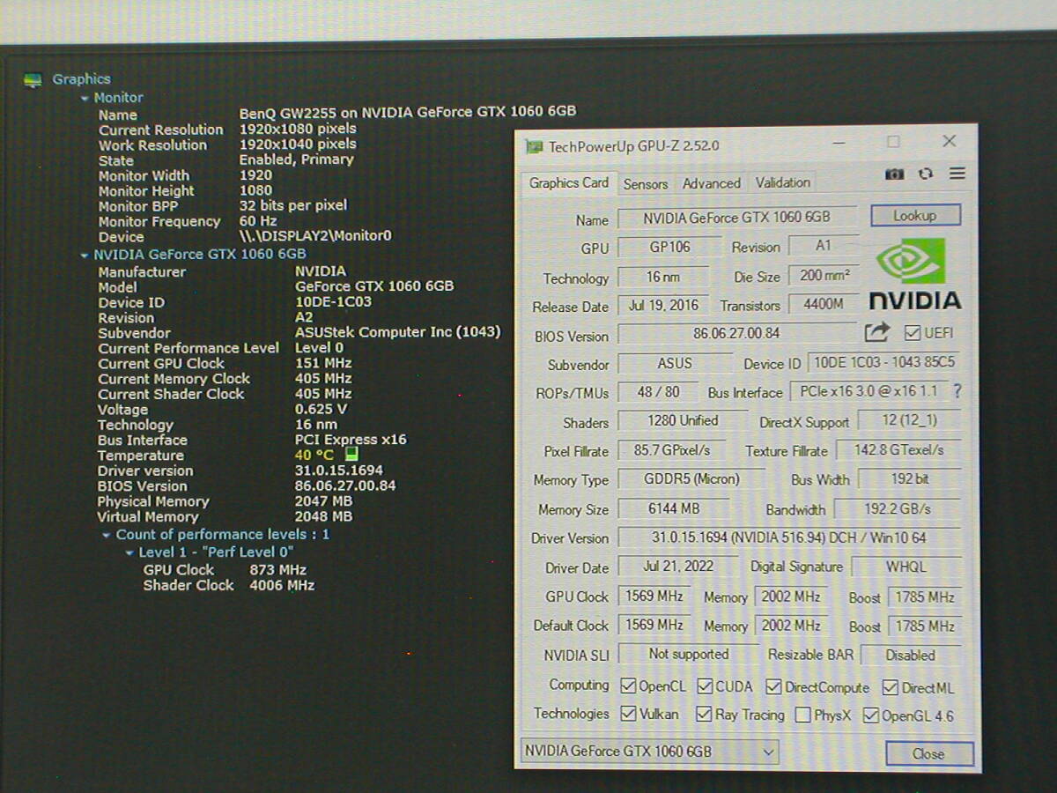Click the Close button in GPU-Z
Screen dimensions: 1057x793
pyautogui.click(x=929, y=754)
